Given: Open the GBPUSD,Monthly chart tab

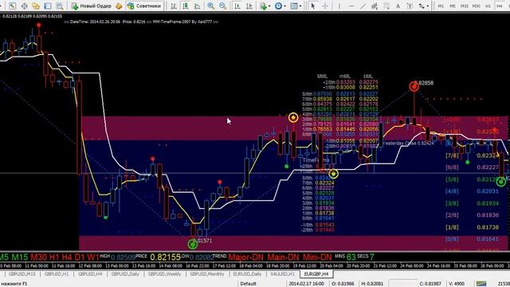Looking at the screenshot, I should pyautogui.click(x=207, y=274).
